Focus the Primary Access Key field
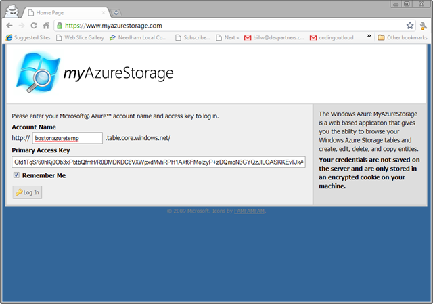This screenshot has width=433, height=304. pyautogui.click(x=158, y=162)
